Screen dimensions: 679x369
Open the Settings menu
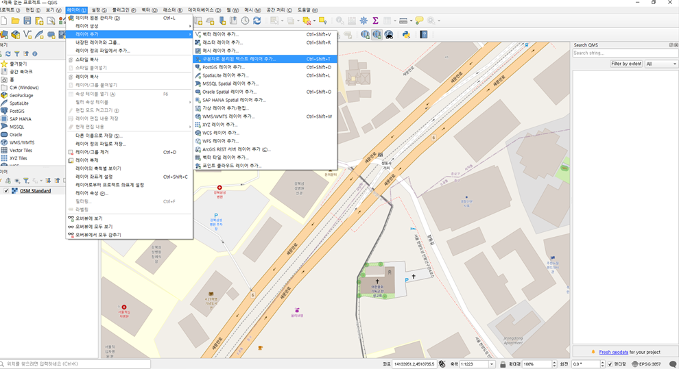(x=99, y=10)
